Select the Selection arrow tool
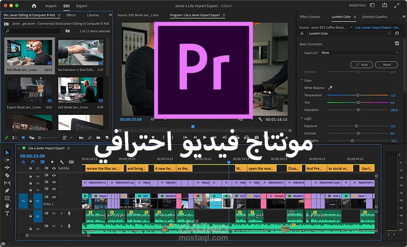Screen dimensions: 407x247 [x=7, y=152]
